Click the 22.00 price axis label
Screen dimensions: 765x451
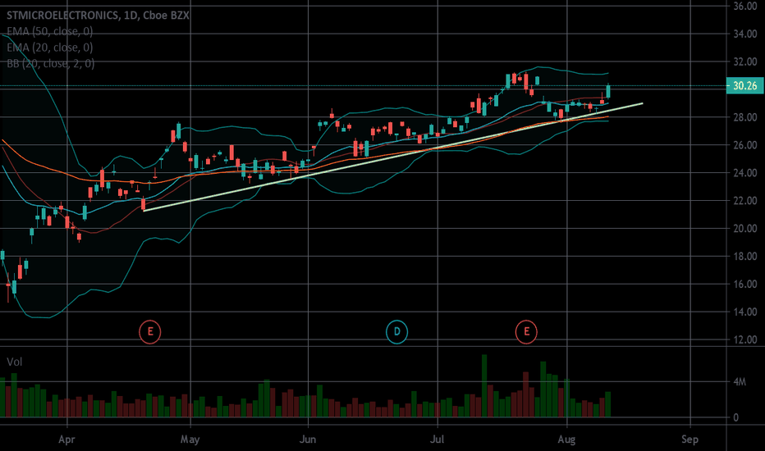coord(745,200)
